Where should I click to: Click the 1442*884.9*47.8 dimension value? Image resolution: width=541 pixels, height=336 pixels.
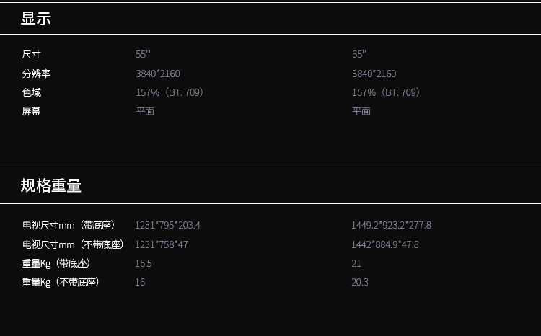385,244
